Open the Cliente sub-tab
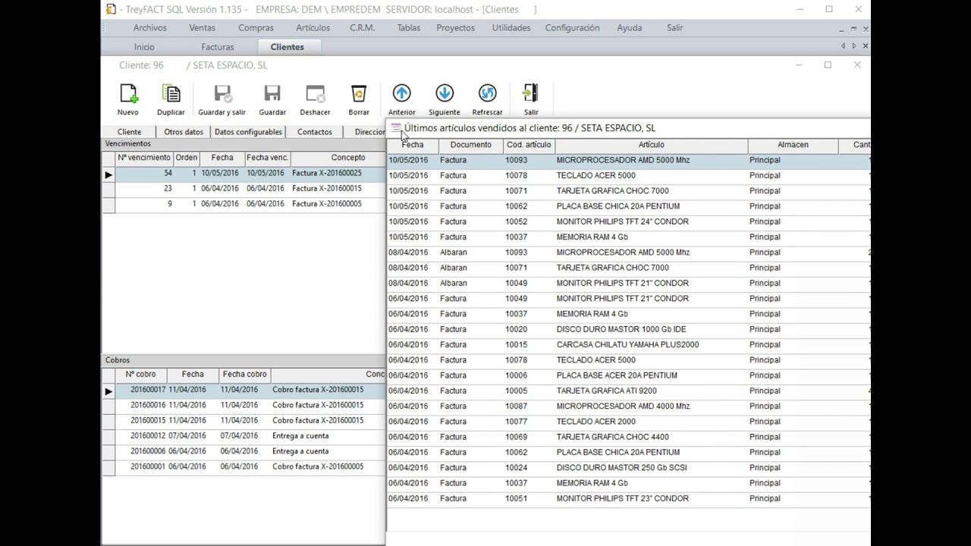The image size is (971, 546). tap(129, 132)
